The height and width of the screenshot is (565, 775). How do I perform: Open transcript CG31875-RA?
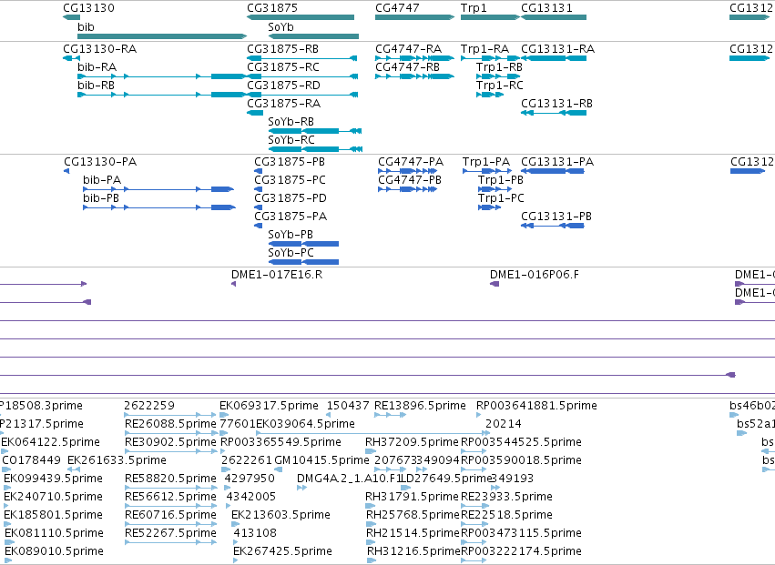click(284, 104)
